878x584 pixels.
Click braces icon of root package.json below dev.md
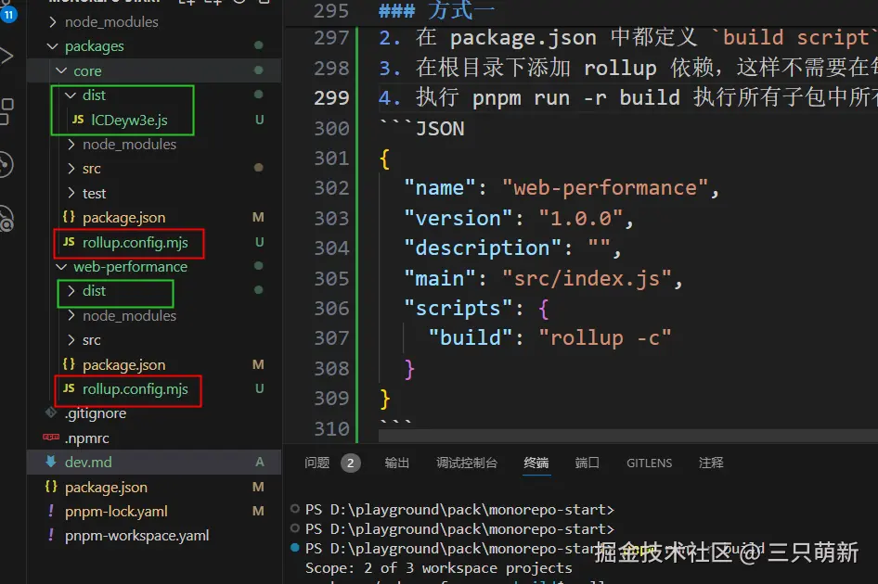click(51, 487)
